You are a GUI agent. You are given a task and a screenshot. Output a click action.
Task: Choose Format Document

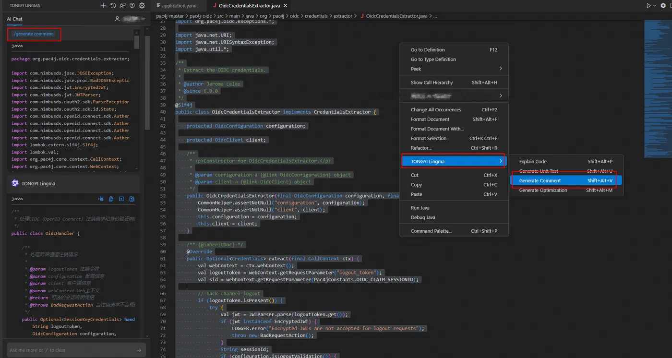tap(454, 119)
